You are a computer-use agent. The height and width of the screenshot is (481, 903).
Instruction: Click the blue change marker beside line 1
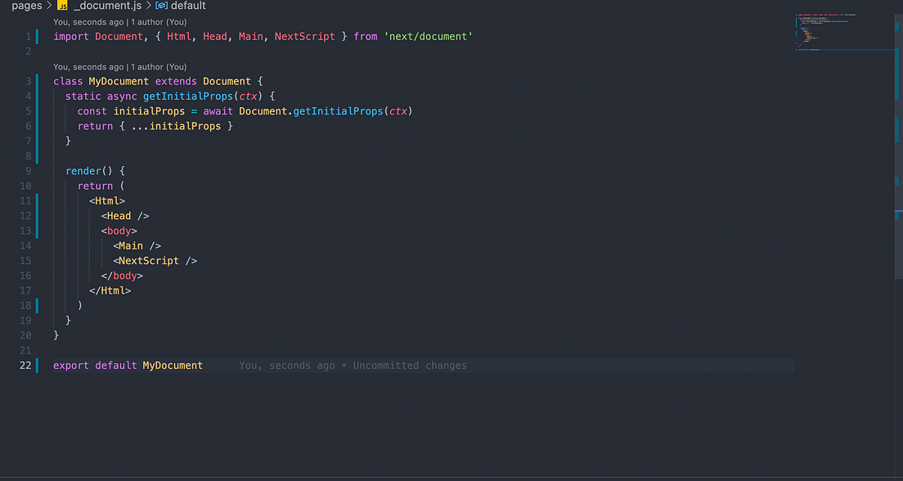36,36
